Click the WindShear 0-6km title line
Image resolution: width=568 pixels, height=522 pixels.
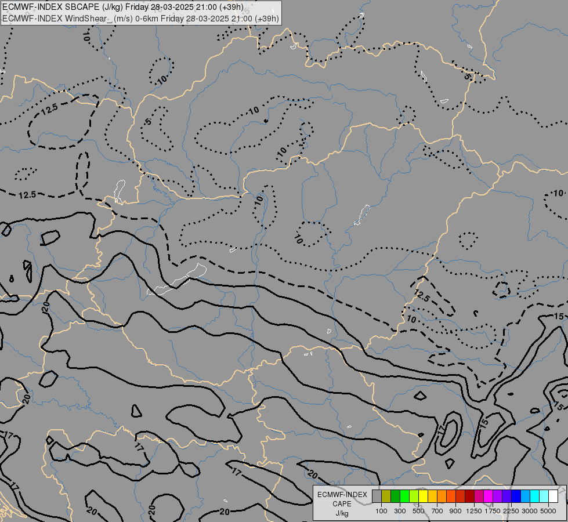coord(140,18)
